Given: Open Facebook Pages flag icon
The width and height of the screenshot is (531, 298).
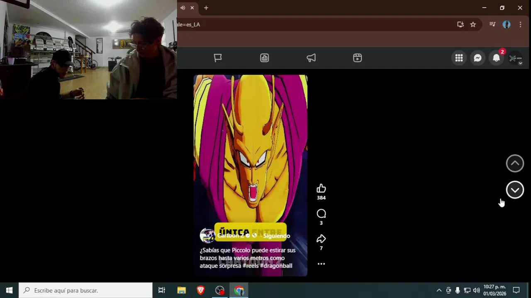Looking at the screenshot, I should point(218,58).
